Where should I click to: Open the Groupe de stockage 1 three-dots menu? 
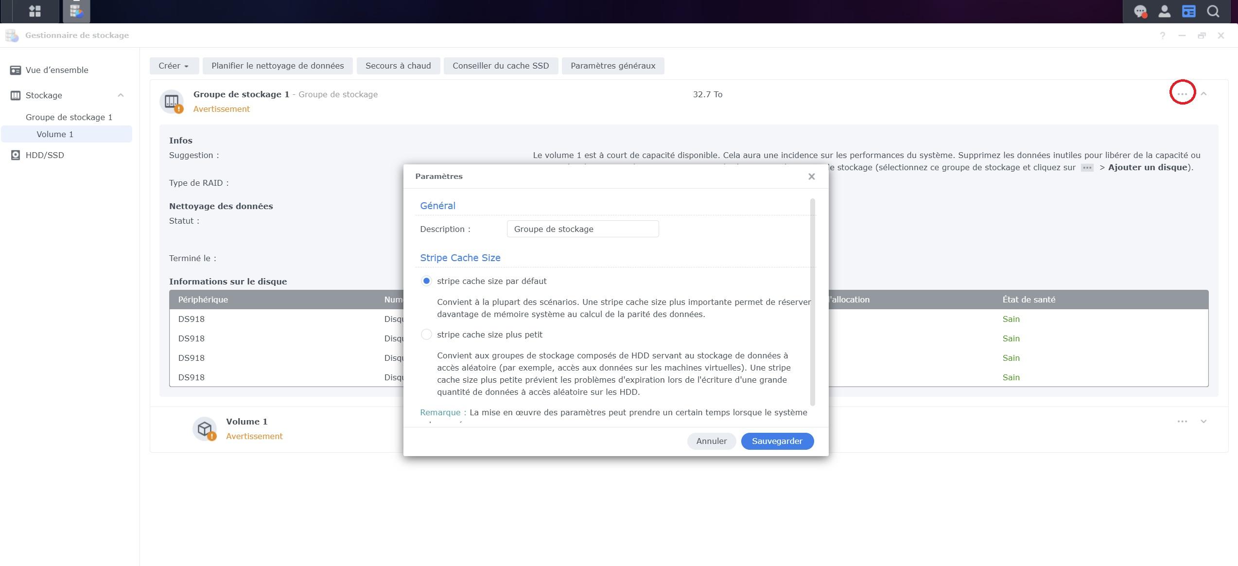1182,94
